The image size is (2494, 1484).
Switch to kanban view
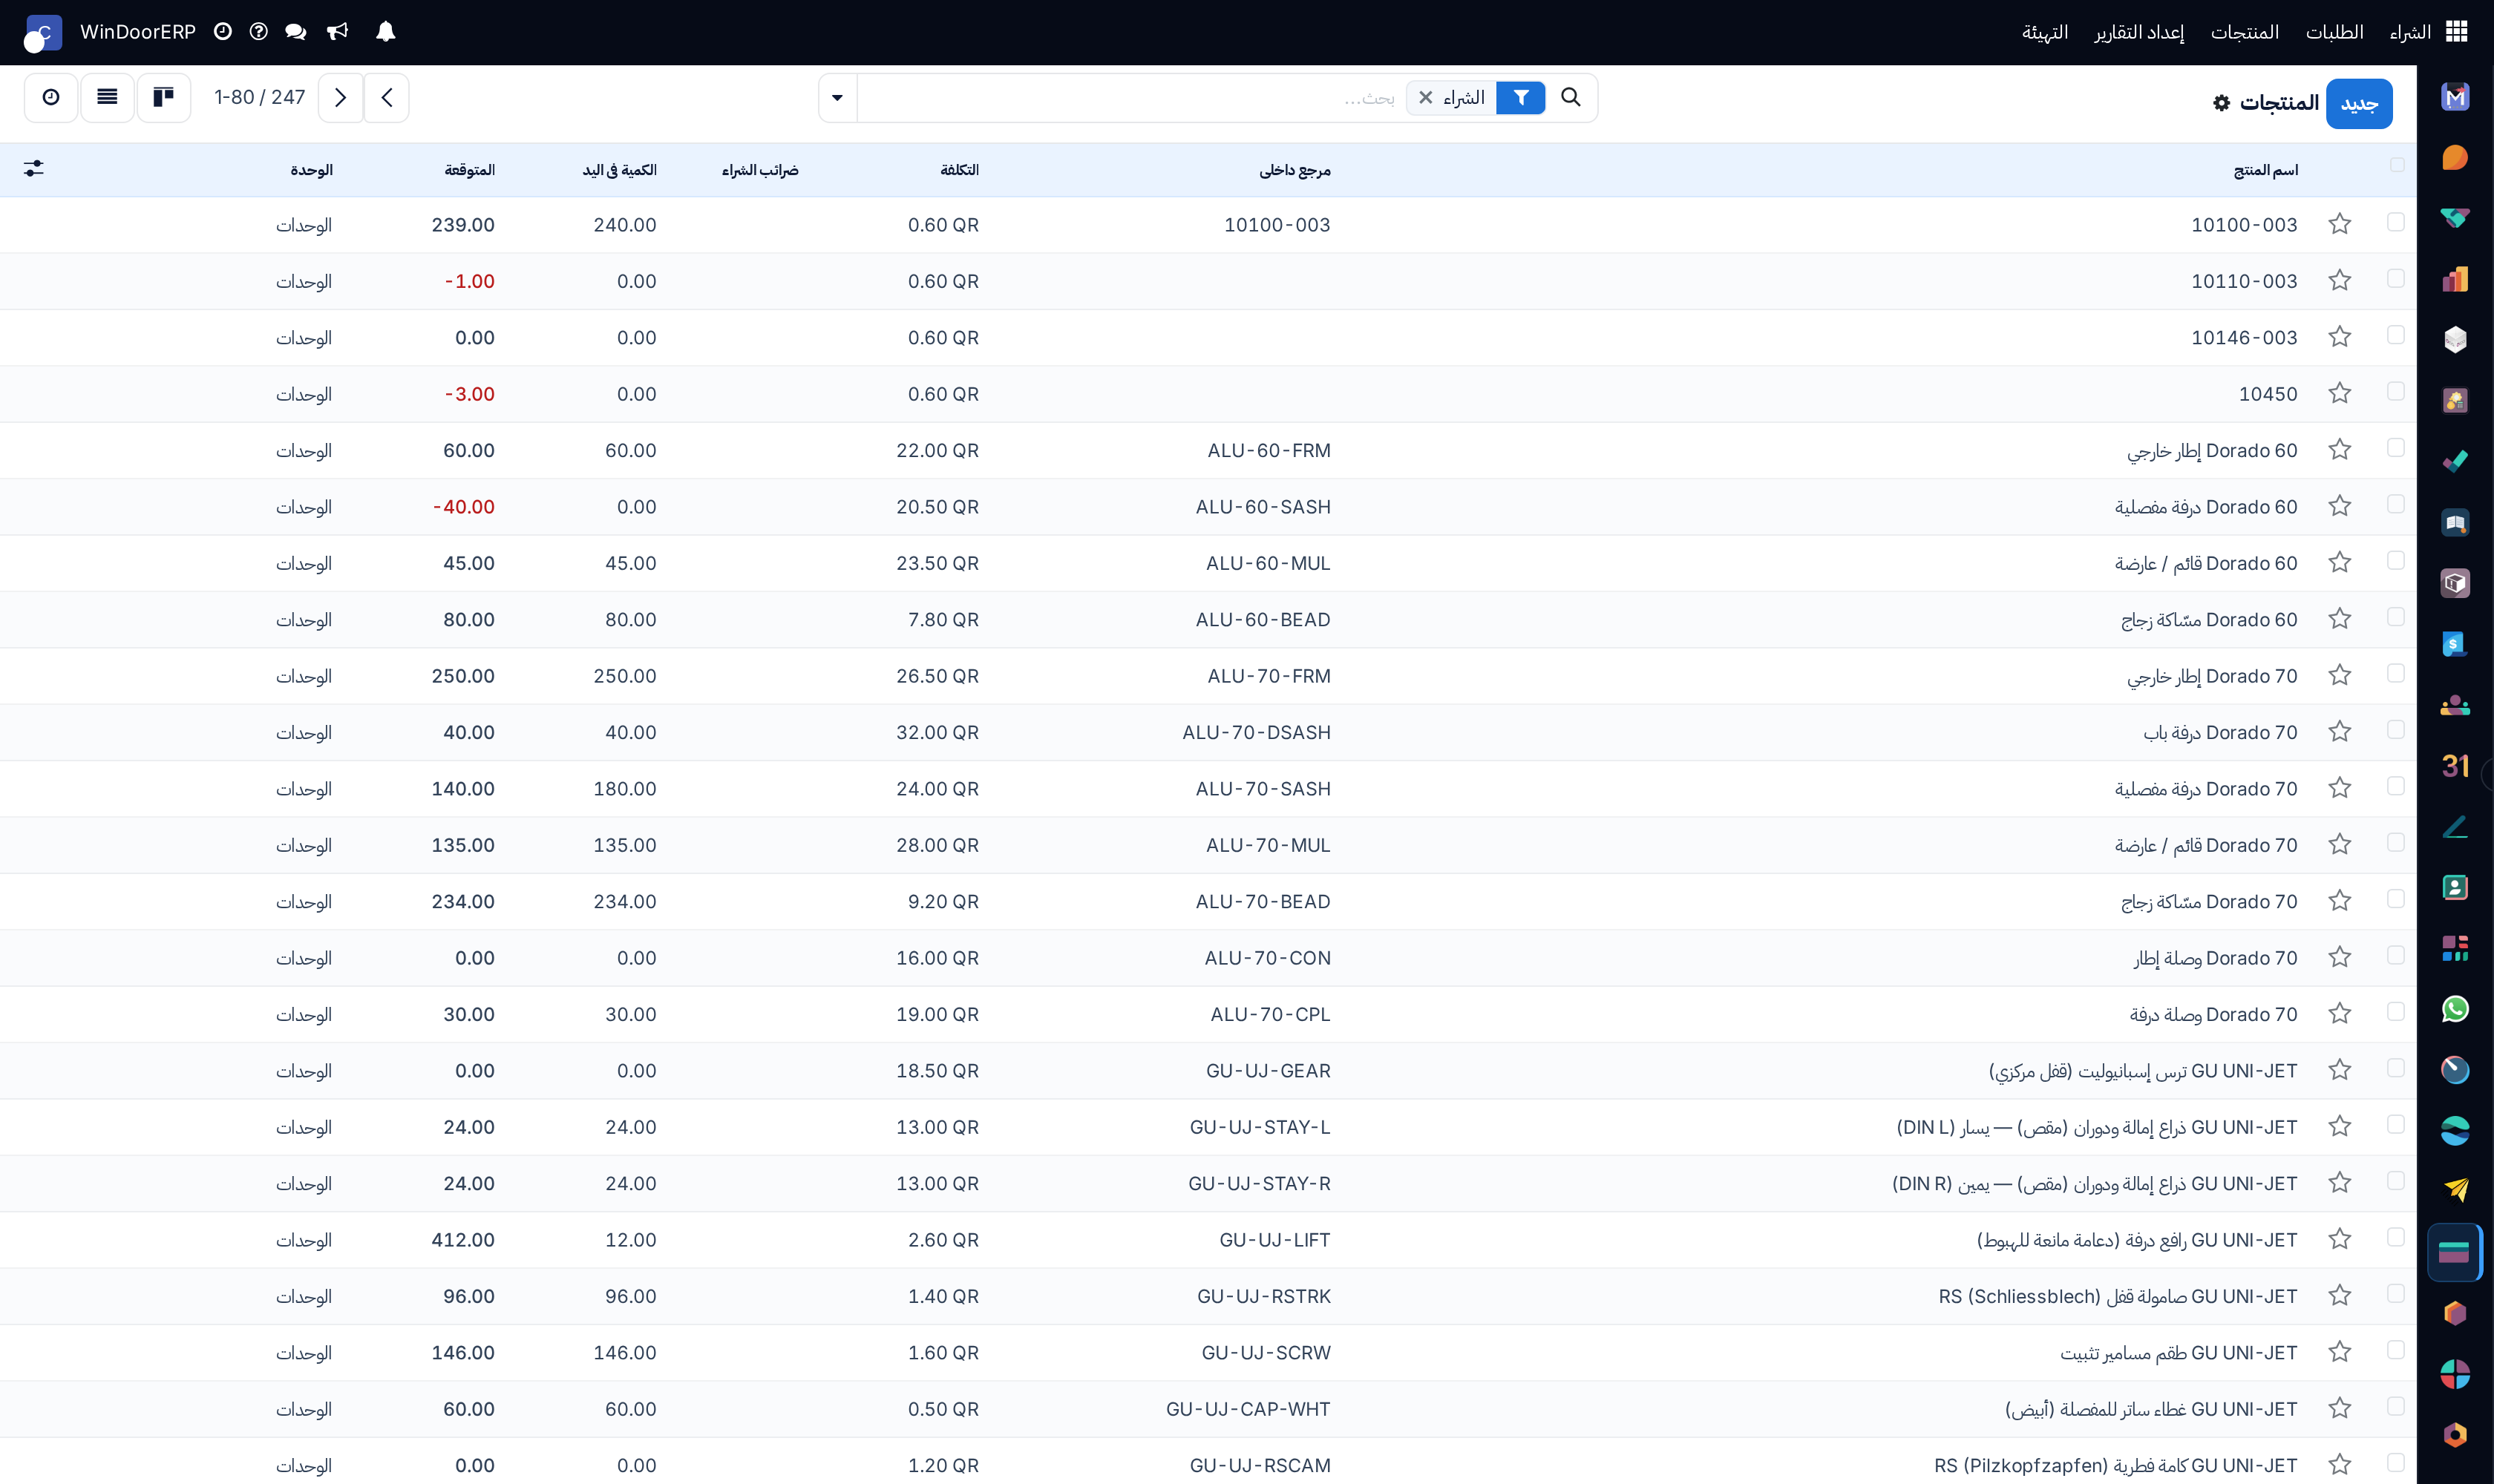(x=163, y=97)
